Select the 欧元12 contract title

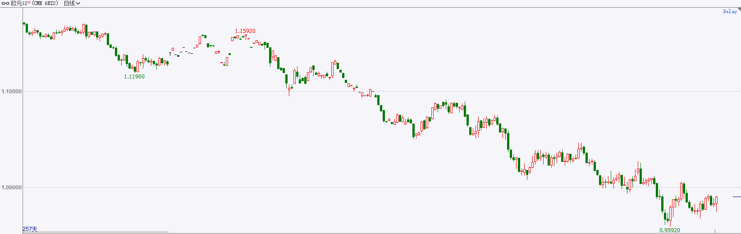19,3
